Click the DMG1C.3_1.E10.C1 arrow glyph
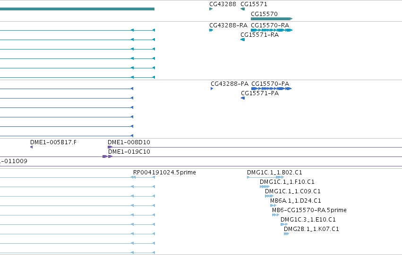Viewport: 402px width, 255px height. pos(284,224)
